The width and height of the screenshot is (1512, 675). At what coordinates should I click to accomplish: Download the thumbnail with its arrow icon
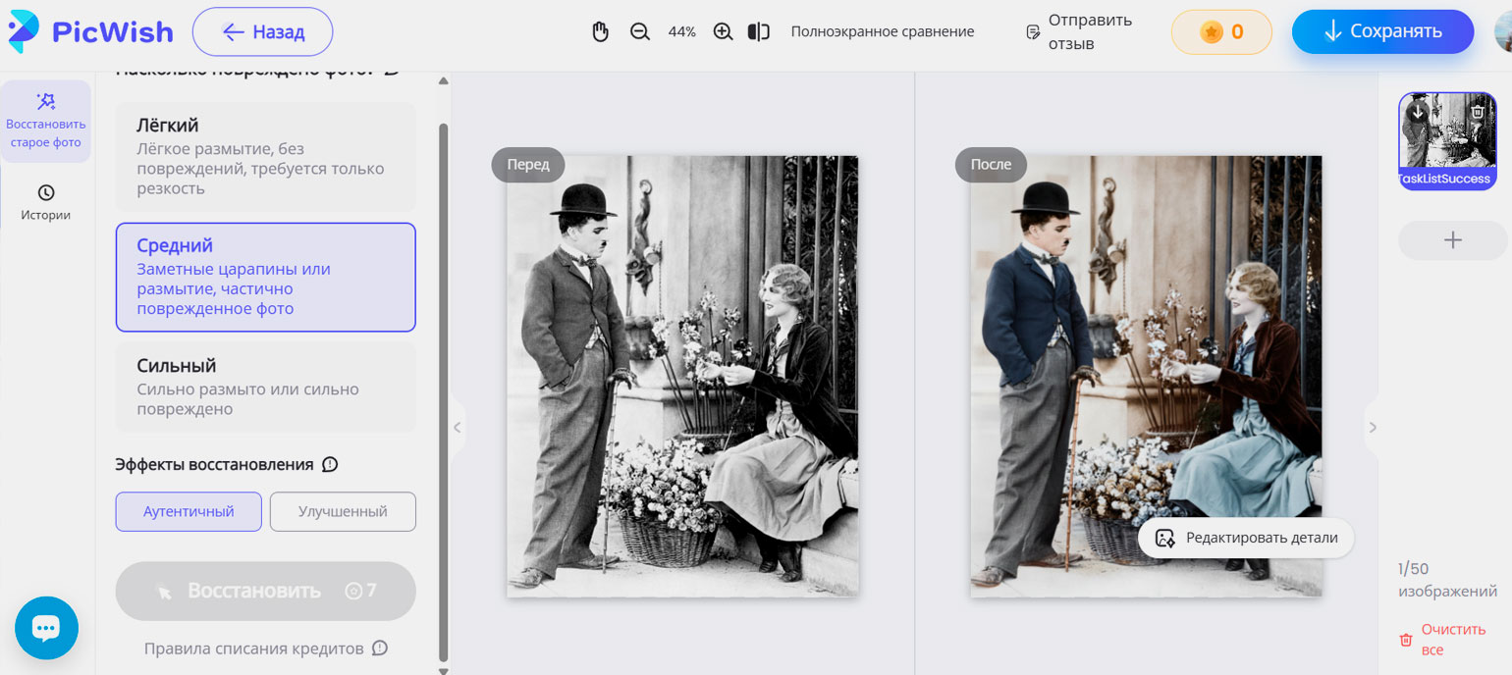(1417, 112)
